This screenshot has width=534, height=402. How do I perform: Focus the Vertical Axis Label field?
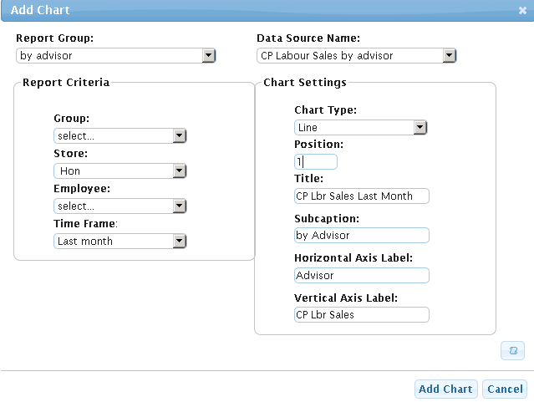[x=361, y=314]
